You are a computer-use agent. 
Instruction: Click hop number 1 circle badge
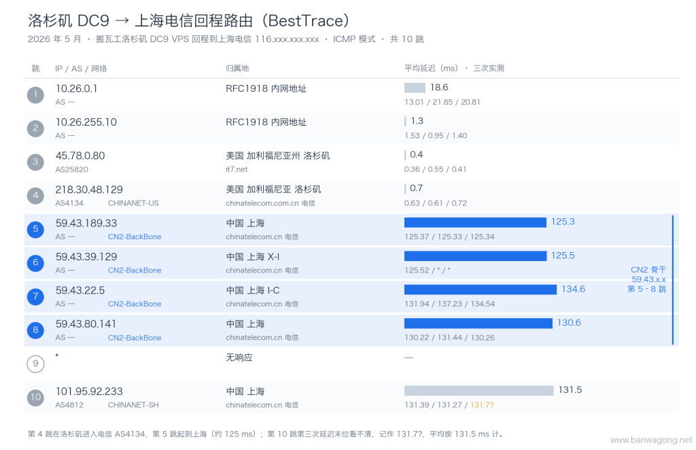pyautogui.click(x=35, y=94)
